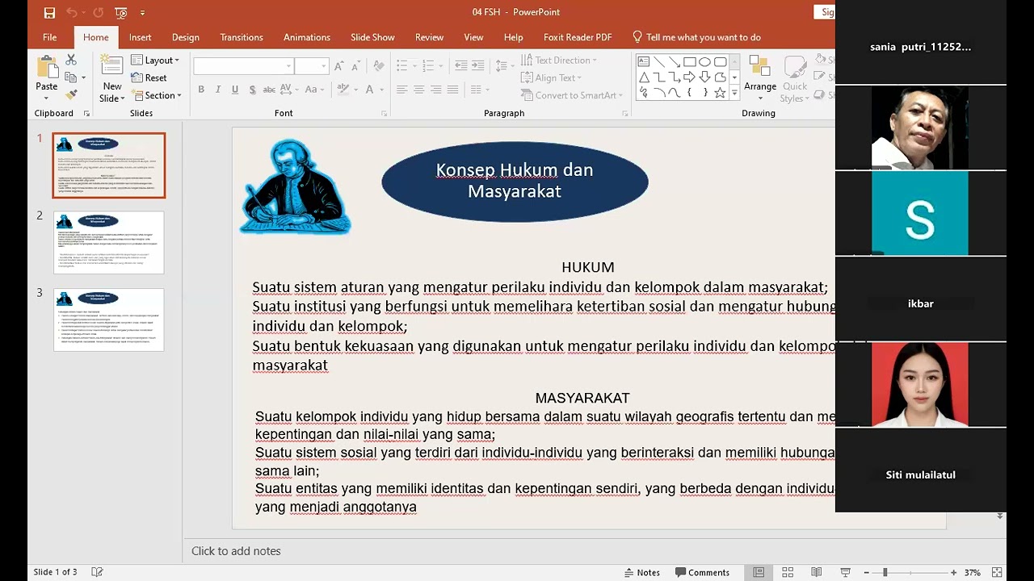Open the Arrange dropdown
Screen dimensions: 1034x581
[760, 78]
